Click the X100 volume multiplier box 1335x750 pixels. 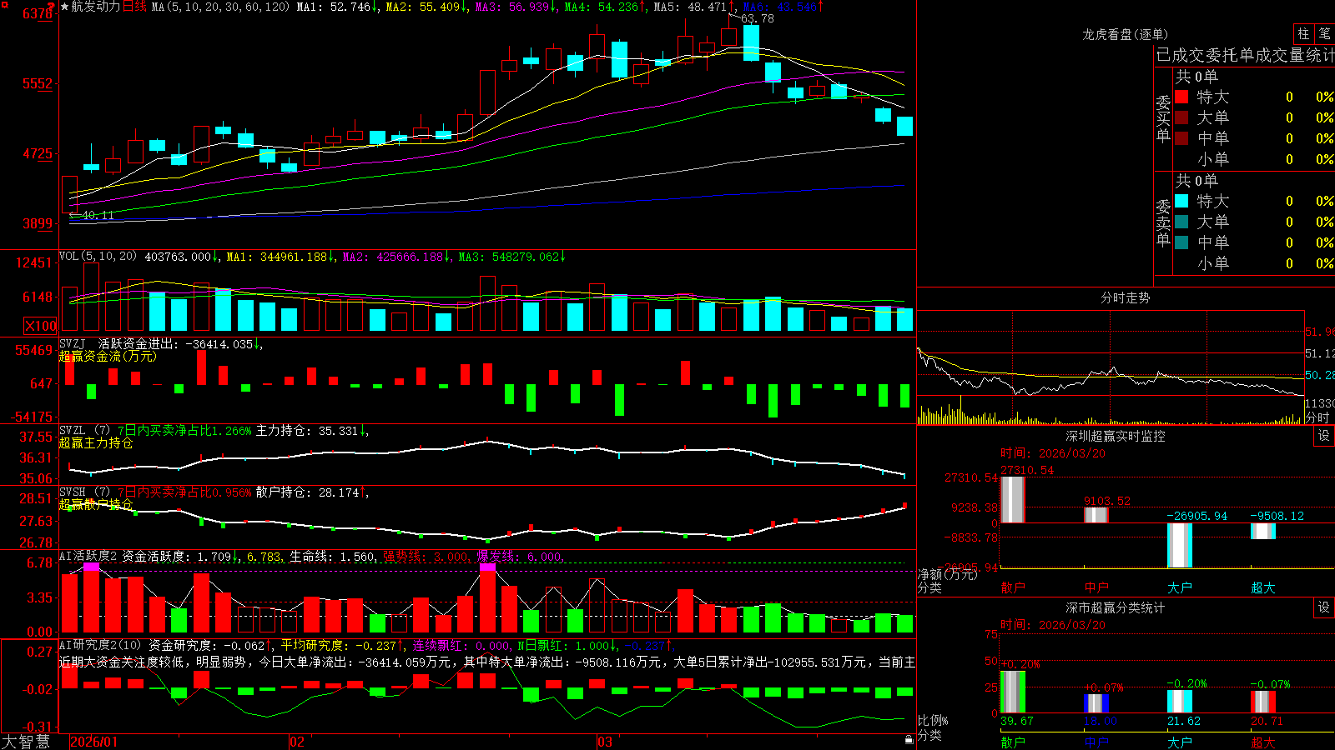(x=41, y=327)
